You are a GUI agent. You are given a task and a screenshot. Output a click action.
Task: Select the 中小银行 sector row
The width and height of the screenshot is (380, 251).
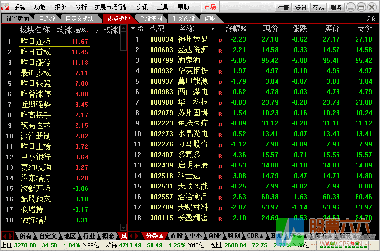click(x=48, y=157)
